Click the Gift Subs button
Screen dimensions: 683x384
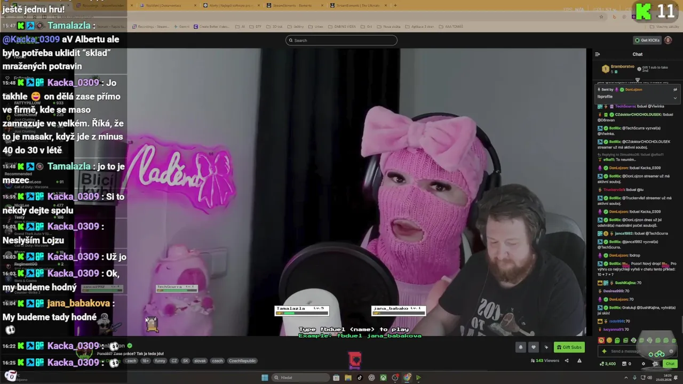pos(569,347)
